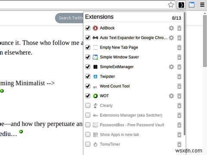The width and height of the screenshot is (207, 155).
Task: Open Auto Text Expander options gear
Action: [x=171, y=38]
